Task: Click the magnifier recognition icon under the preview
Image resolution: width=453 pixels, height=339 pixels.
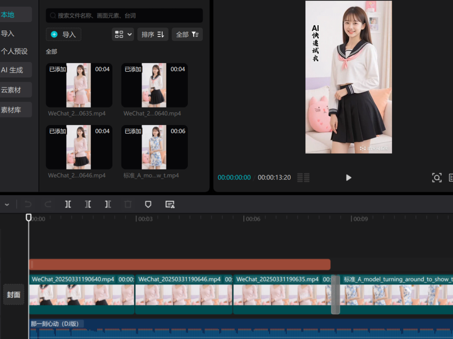Action: [x=437, y=177]
